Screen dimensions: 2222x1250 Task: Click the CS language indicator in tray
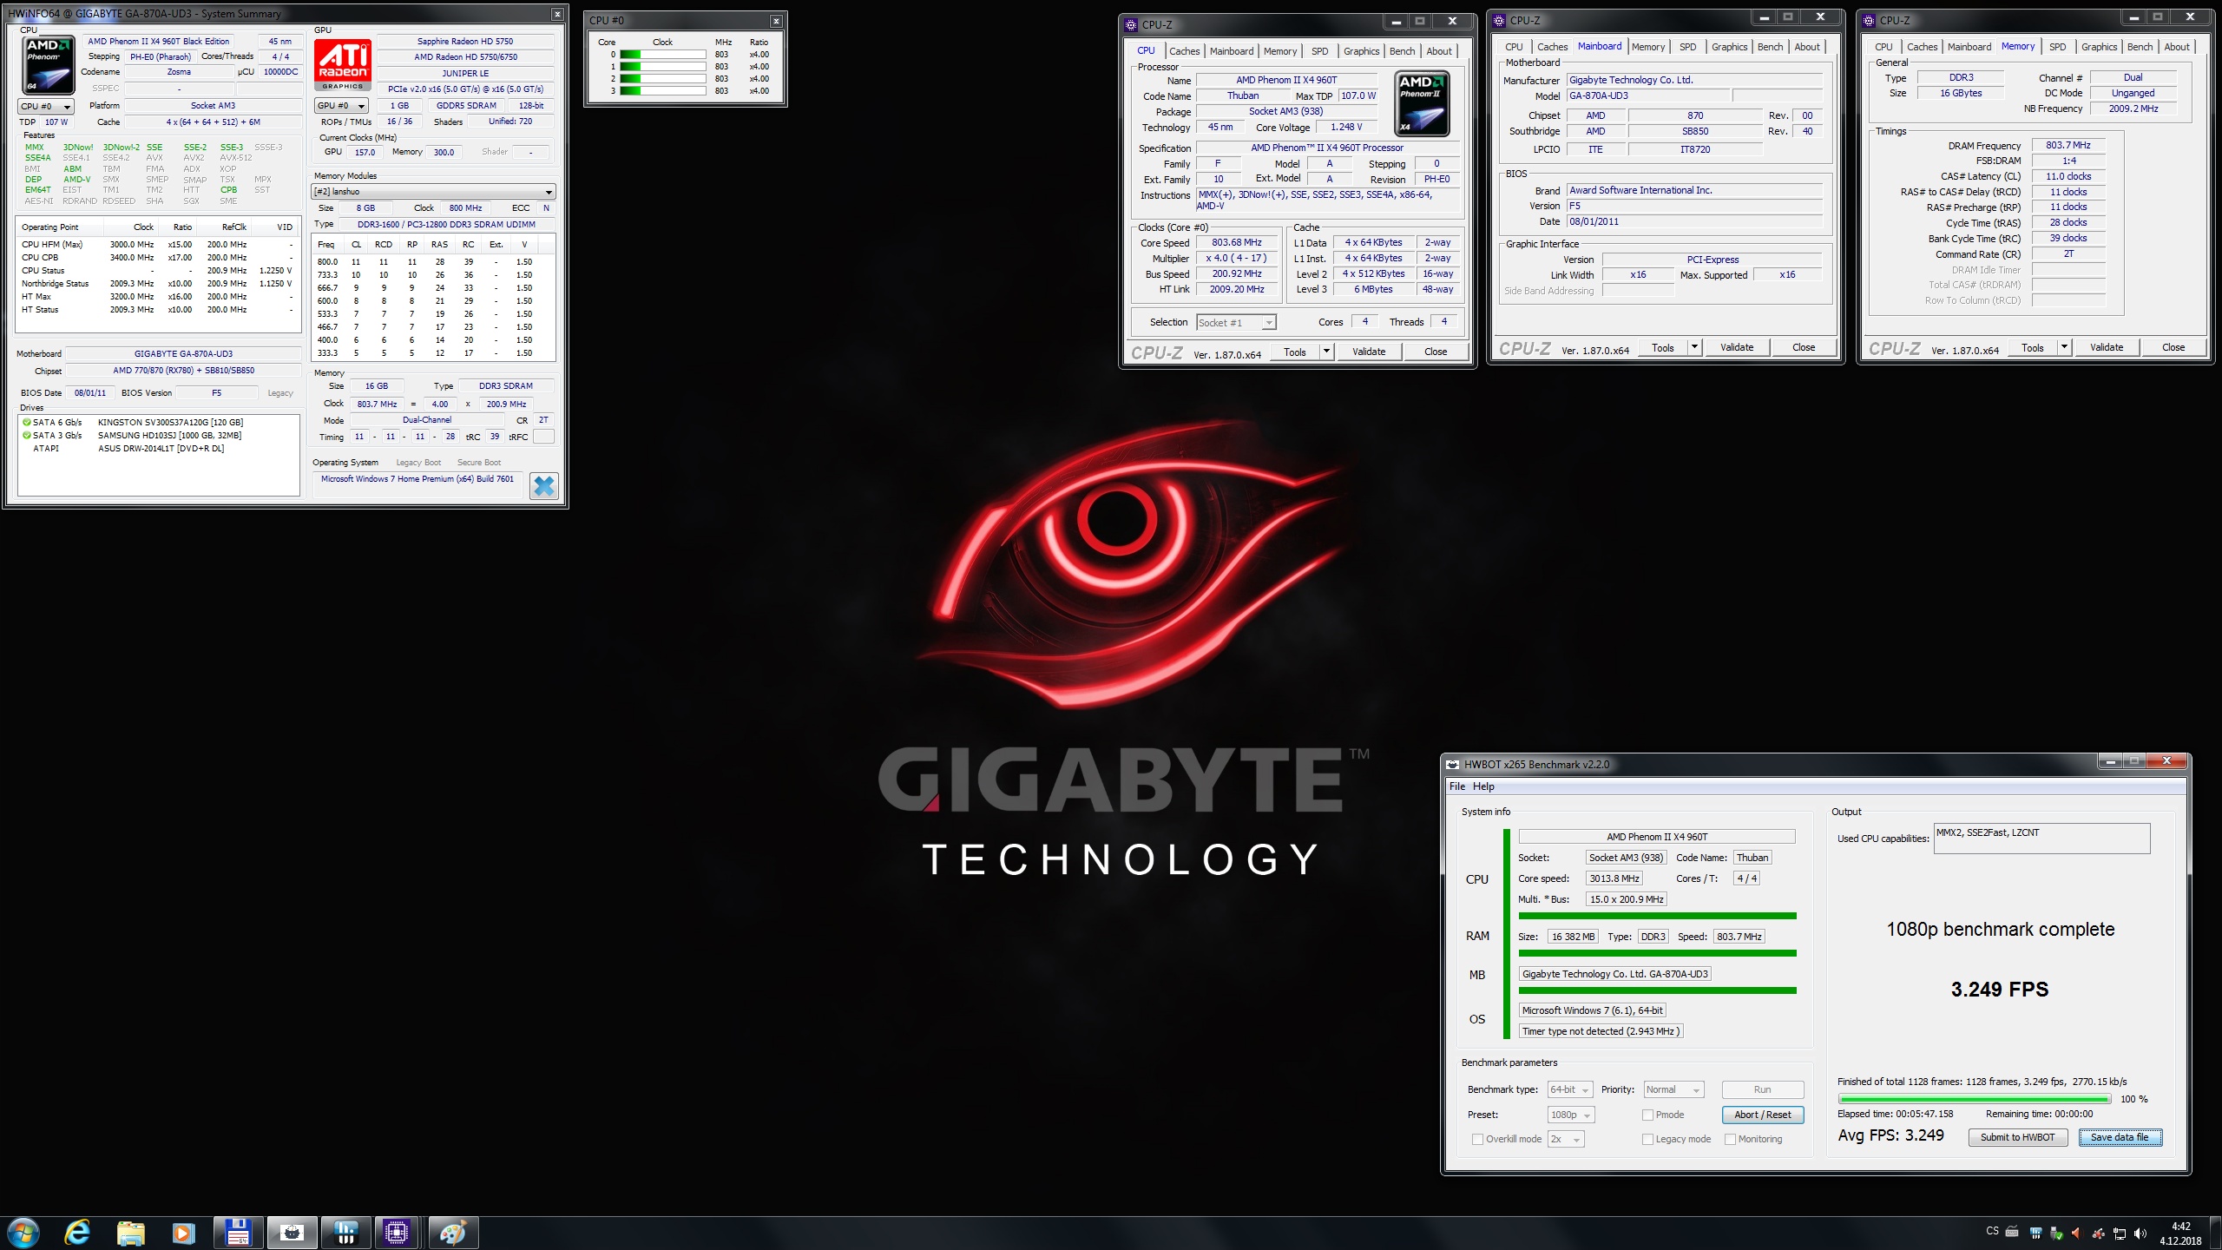click(x=1992, y=1231)
